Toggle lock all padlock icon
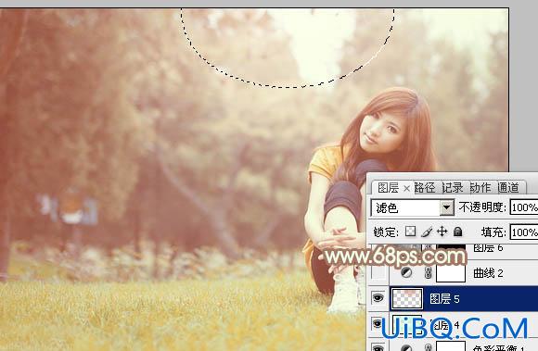The height and width of the screenshot is (351, 538). [457, 232]
